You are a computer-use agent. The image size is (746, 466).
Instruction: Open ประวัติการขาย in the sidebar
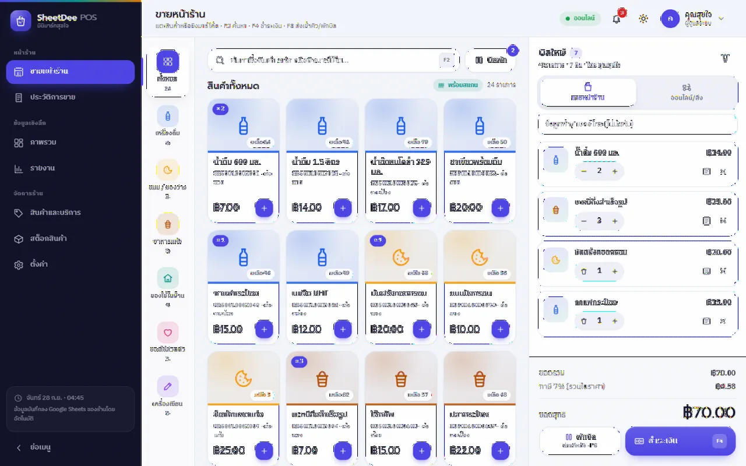(x=70, y=97)
